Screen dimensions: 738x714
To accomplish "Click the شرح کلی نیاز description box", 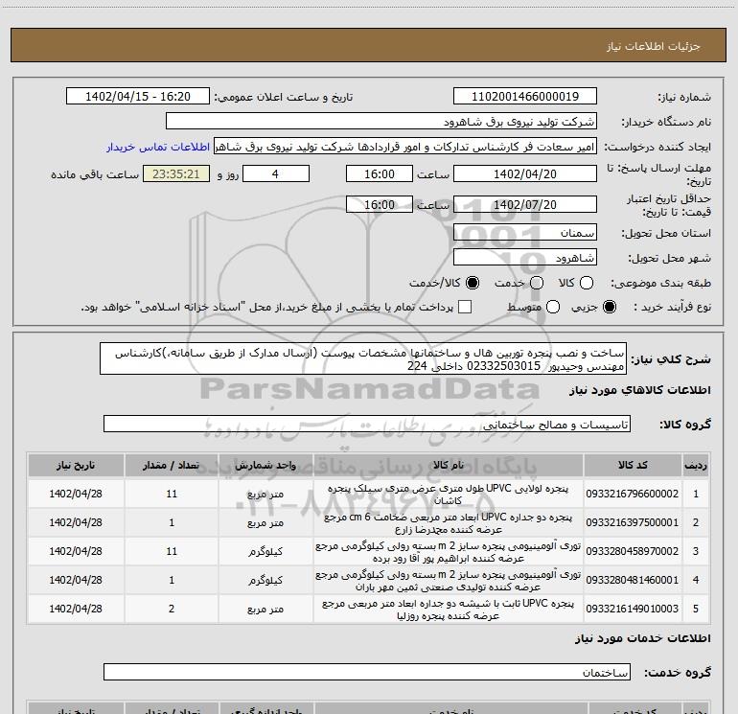I will coord(363,358).
